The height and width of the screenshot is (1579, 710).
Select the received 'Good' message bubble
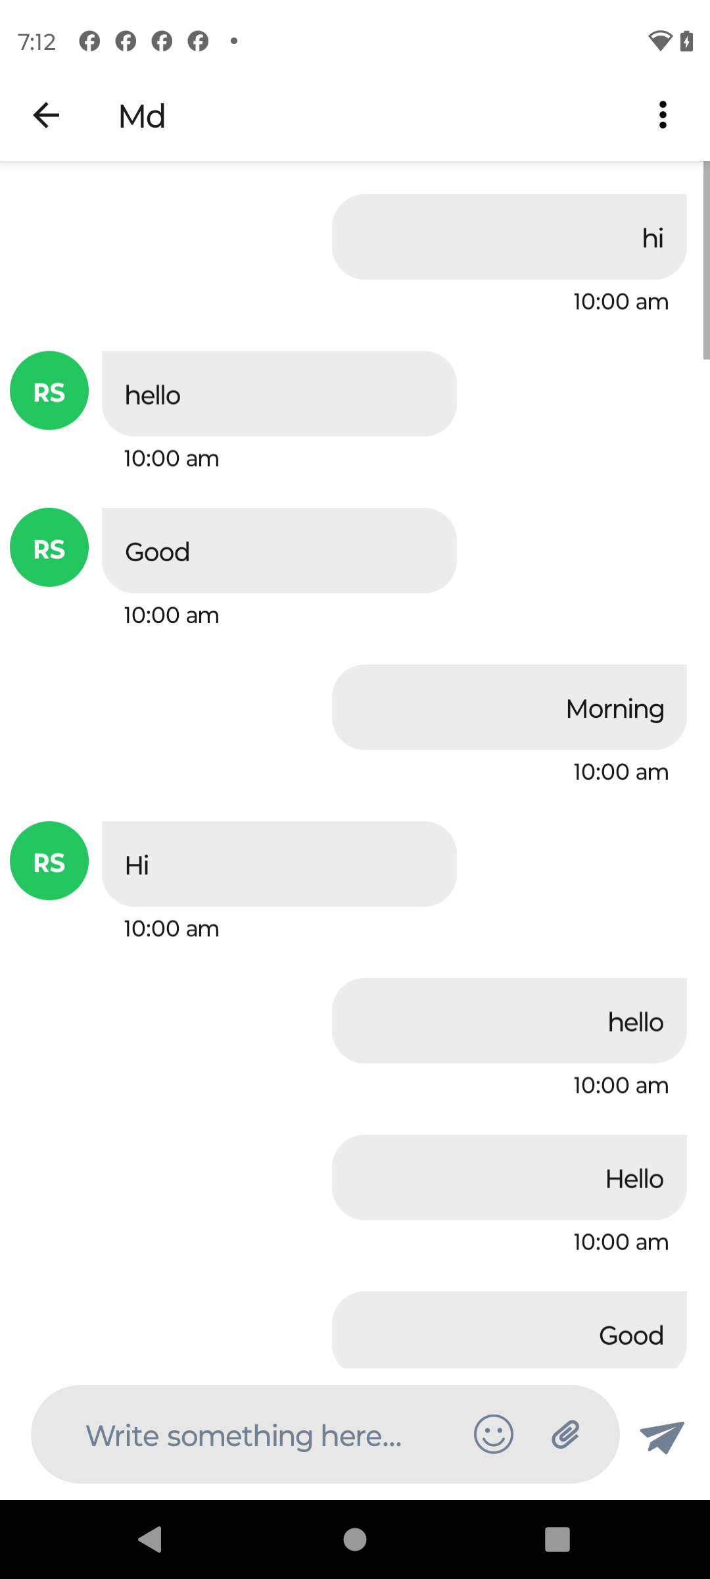pyautogui.click(x=279, y=551)
